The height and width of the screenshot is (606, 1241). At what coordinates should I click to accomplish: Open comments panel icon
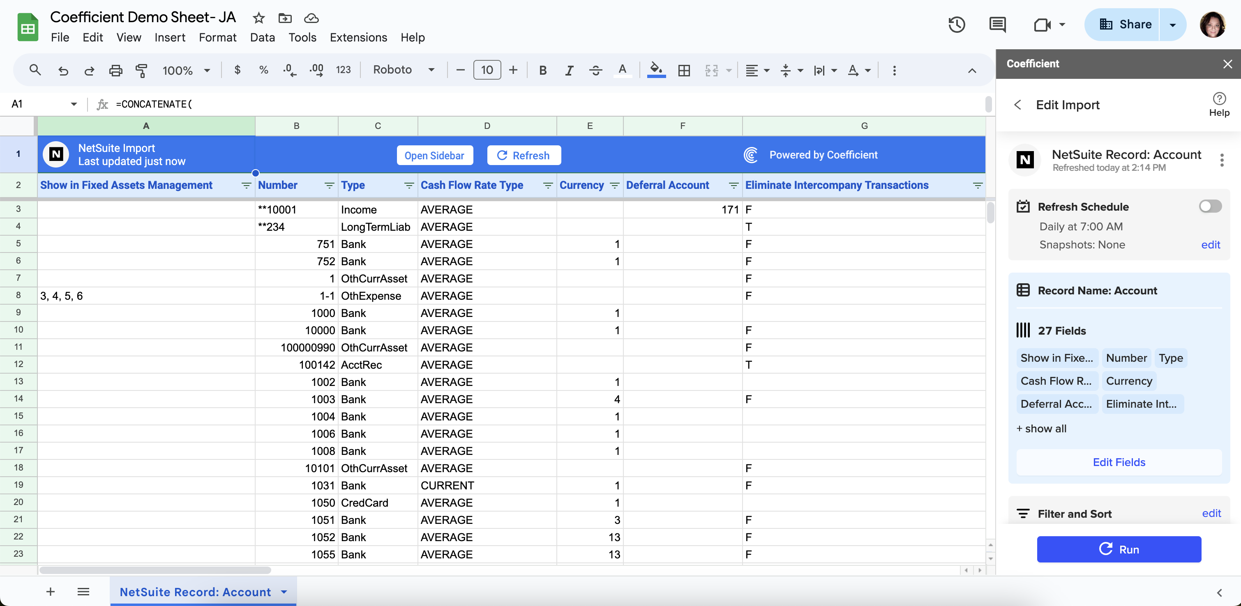(997, 25)
